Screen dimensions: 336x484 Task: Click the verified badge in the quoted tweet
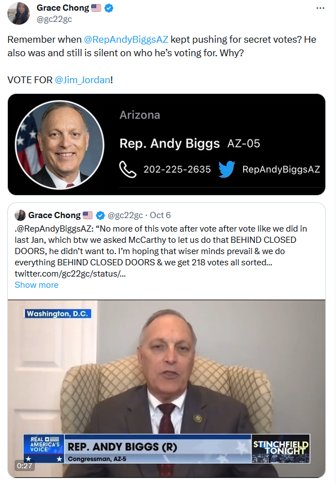click(100, 215)
